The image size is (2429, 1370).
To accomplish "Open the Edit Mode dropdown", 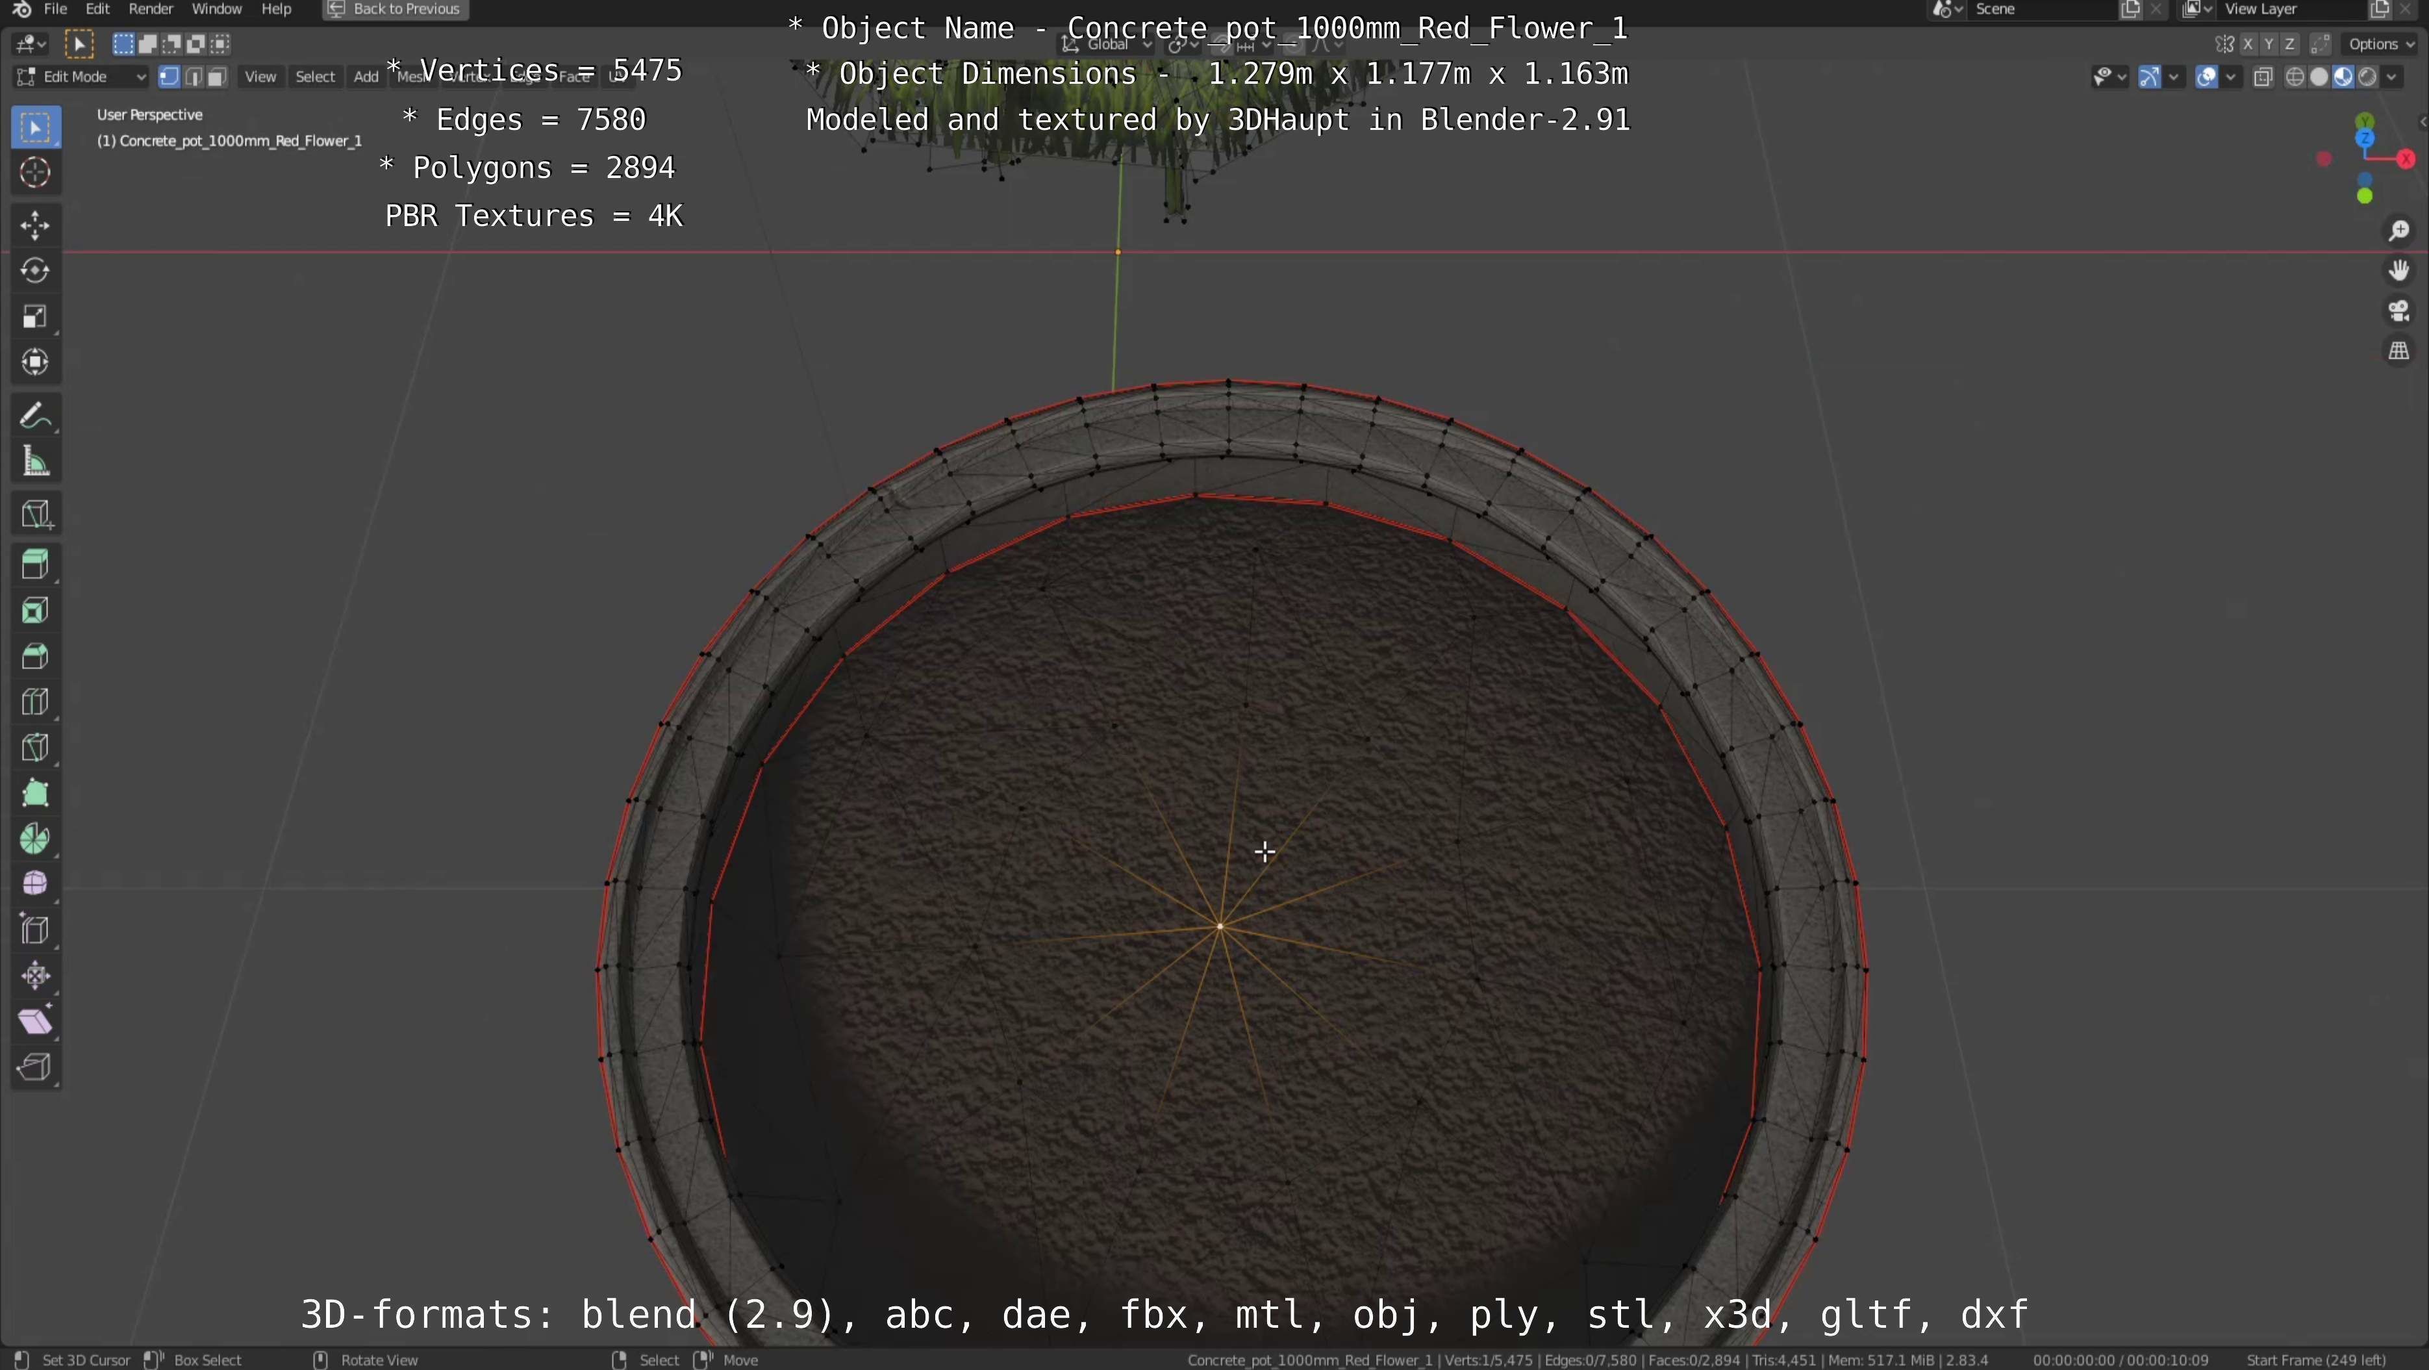I will point(81,77).
